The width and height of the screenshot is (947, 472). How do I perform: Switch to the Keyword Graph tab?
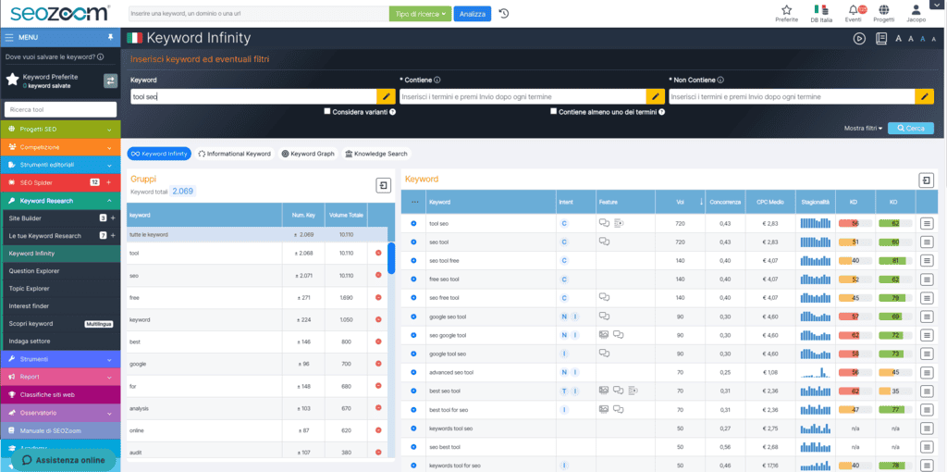click(308, 154)
